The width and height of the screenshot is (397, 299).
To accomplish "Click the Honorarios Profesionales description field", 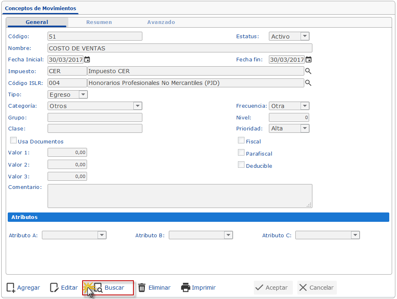I will [x=196, y=83].
